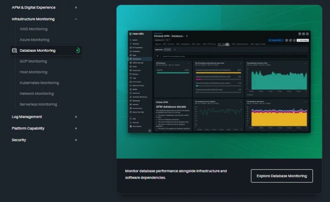Open Serverless Monitoring item
330x202 pixels.
[x=38, y=104]
